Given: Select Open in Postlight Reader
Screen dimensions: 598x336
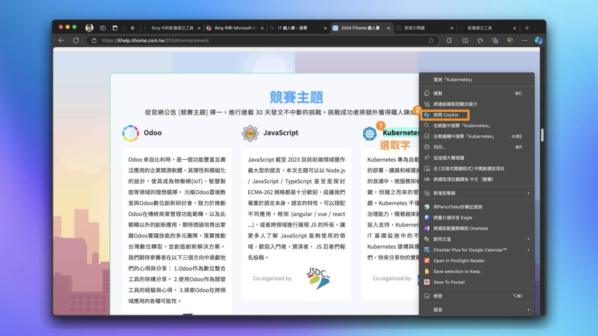Looking at the screenshot, I should pyautogui.click(x=477, y=261).
